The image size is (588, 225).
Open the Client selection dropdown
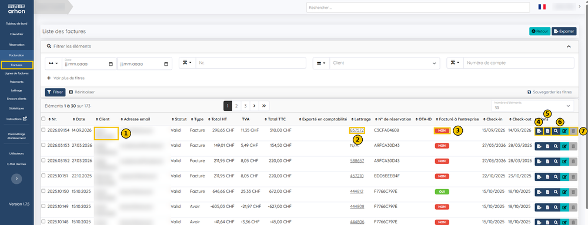(x=385, y=63)
